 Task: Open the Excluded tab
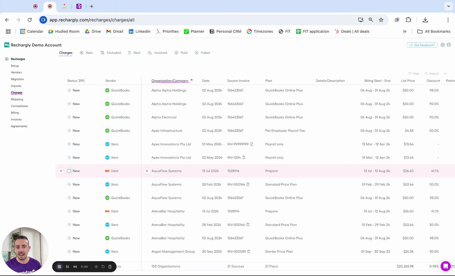111,53
